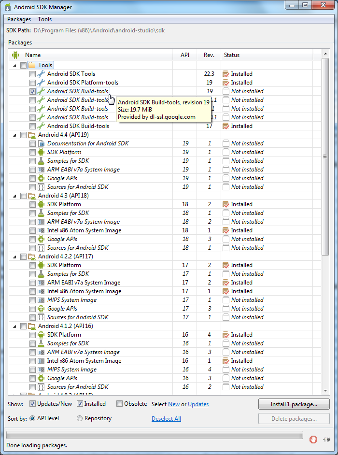Screen dimensions: 338x455
Task: Click the API 16 Sources for Android SDK icon
Action: click(41, 387)
